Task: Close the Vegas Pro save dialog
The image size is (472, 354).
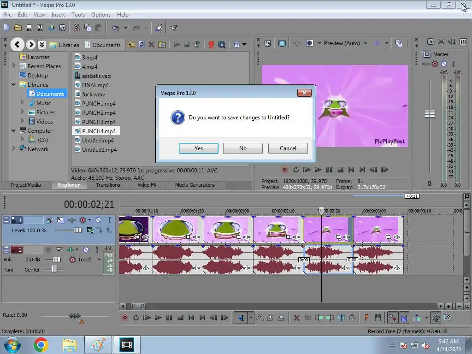Action: pos(304,93)
